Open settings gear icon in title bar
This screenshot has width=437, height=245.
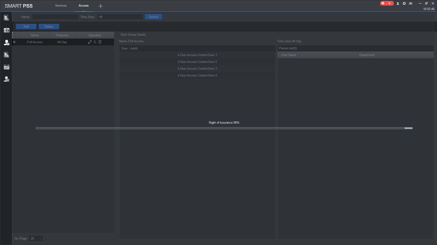404,4
